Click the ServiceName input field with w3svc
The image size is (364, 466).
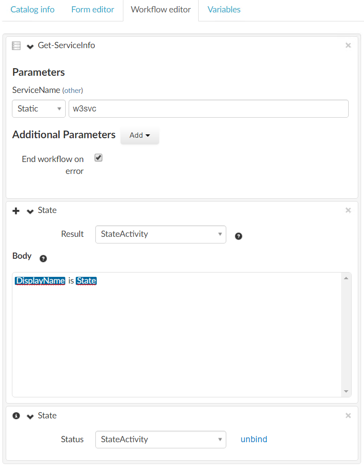(x=208, y=109)
